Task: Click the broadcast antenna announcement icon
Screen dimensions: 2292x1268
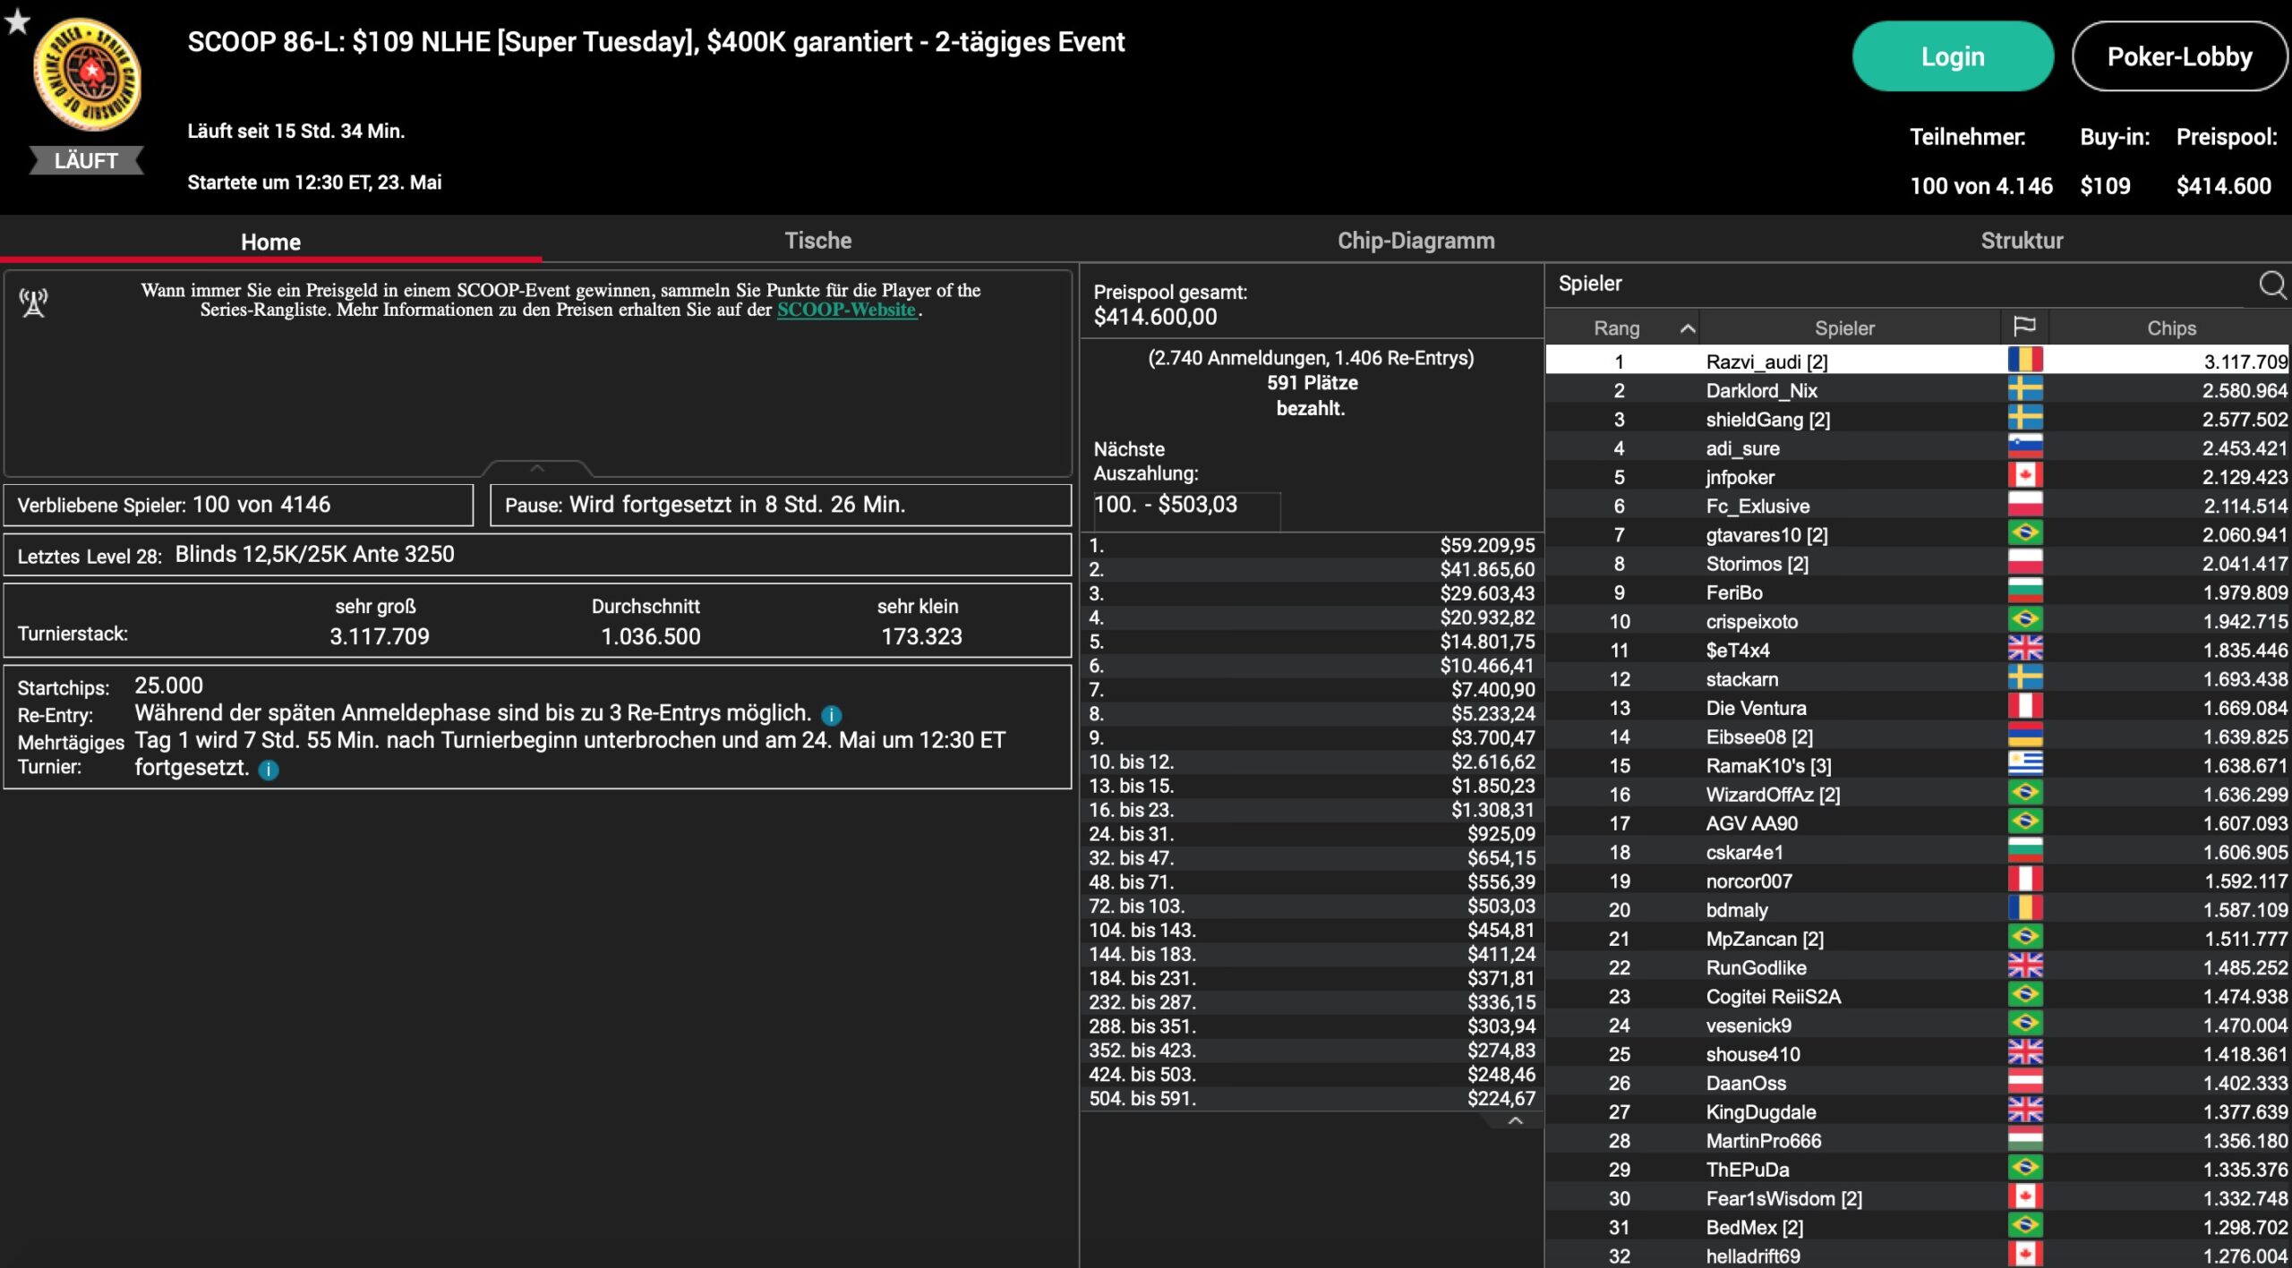Action: click(x=34, y=303)
